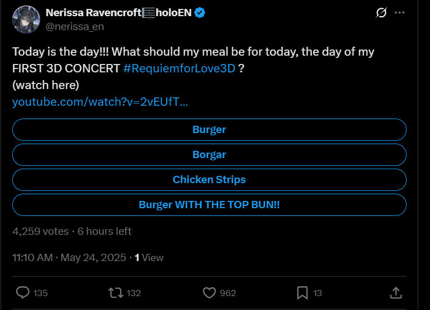Select Burger WITH THE TOP BUN!! option

[209, 205]
